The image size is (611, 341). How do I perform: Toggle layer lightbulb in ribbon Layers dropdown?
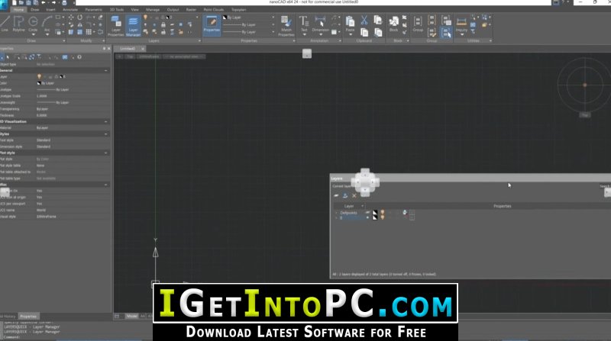click(145, 18)
